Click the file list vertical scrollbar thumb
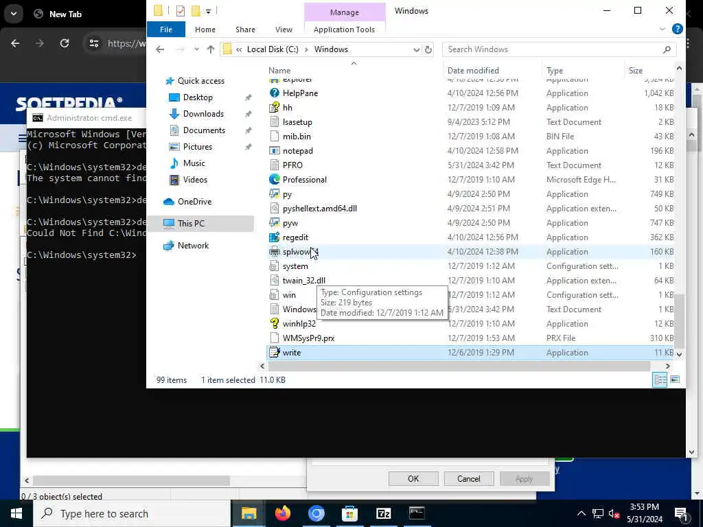 679,321
